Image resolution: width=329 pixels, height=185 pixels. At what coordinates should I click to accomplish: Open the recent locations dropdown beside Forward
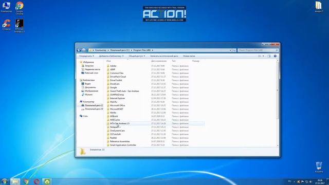click(x=87, y=50)
